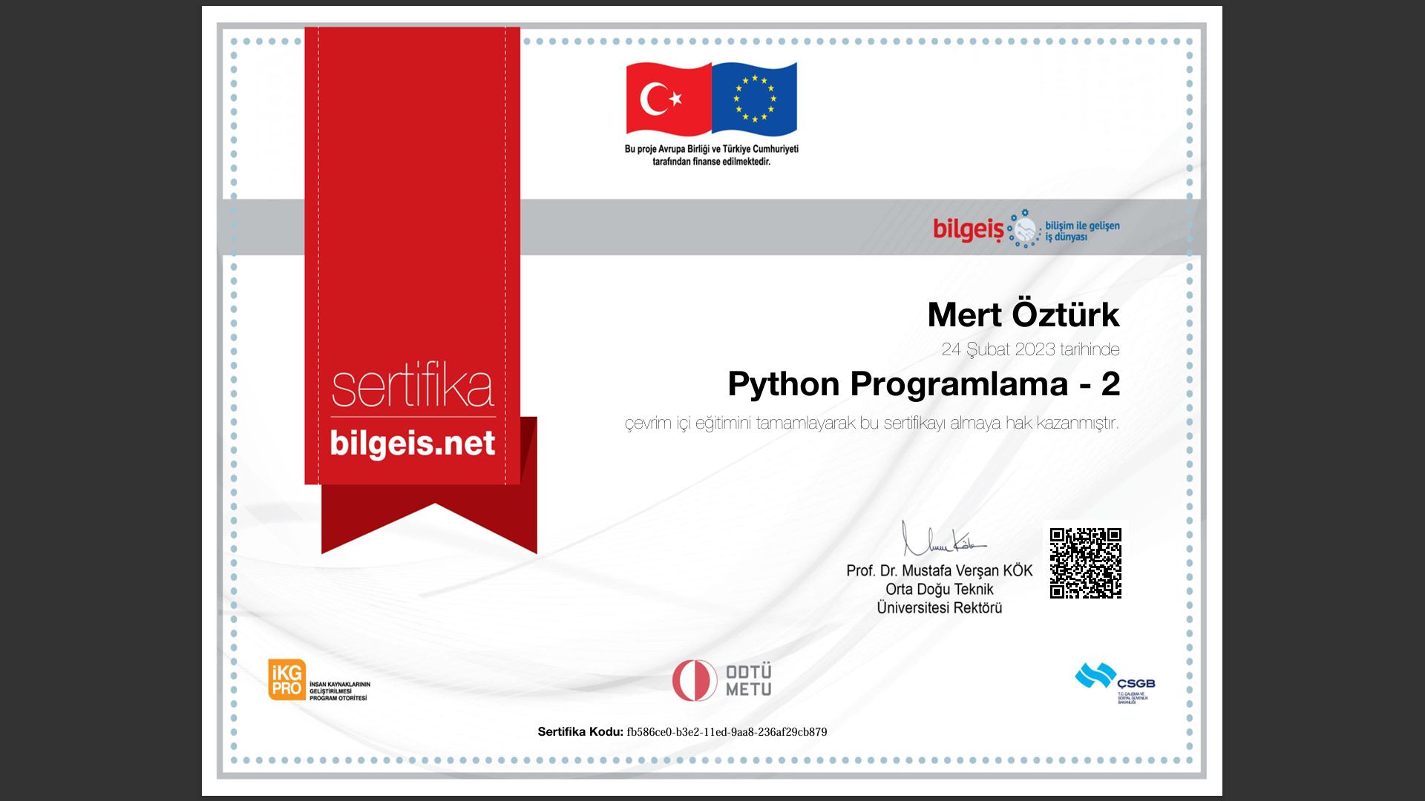
Task: Click the ODTÜ METU logo
Action: tap(722, 680)
